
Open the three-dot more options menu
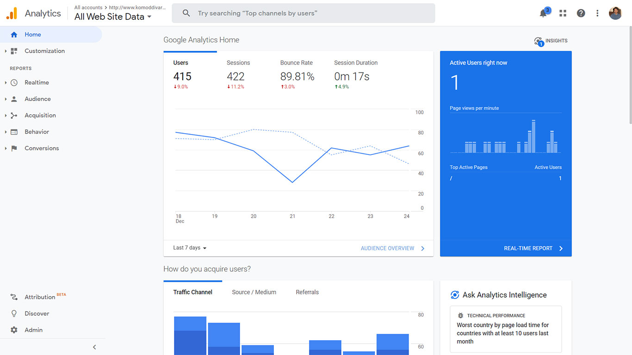(x=597, y=13)
